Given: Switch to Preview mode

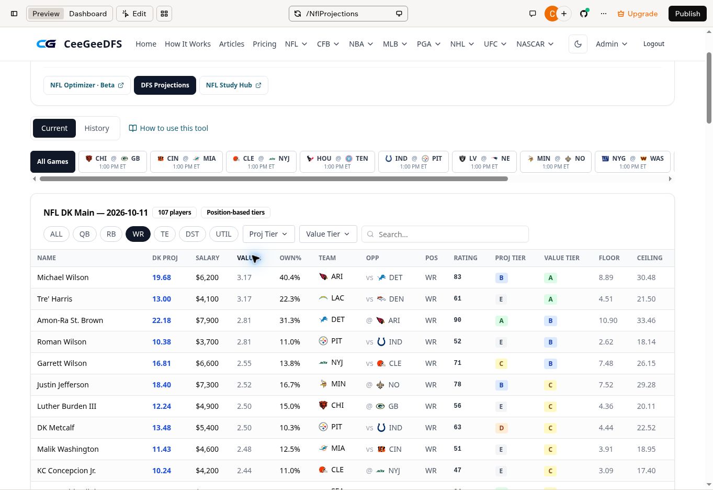Looking at the screenshot, I should tap(46, 14).
